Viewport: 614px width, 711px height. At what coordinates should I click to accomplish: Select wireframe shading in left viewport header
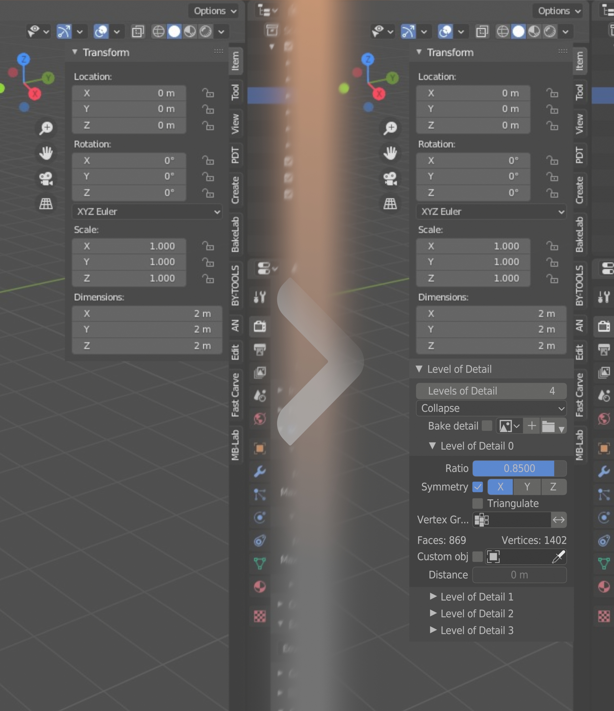(158, 32)
